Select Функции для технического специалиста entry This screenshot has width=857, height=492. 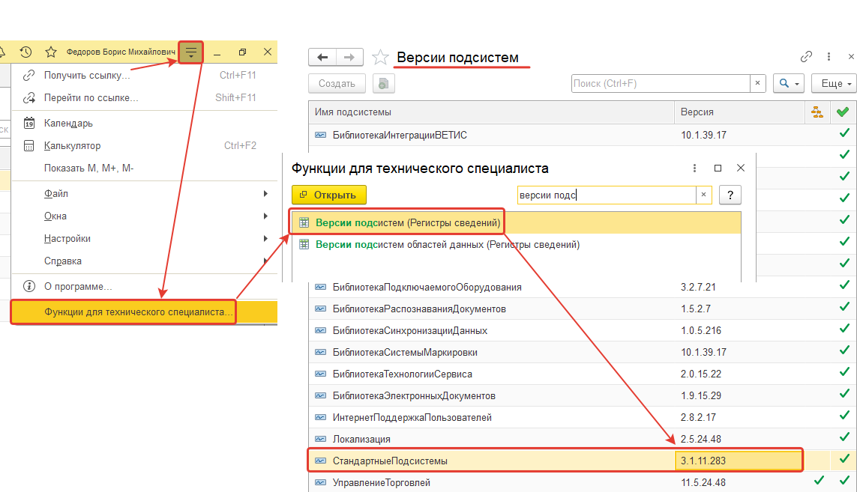tap(144, 312)
